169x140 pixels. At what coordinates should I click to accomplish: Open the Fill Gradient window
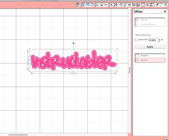(x=88, y=5)
